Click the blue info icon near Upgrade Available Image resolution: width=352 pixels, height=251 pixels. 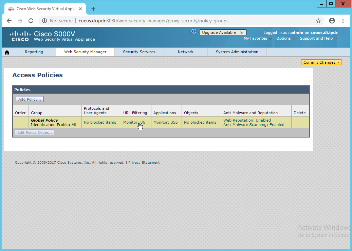[194, 32]
